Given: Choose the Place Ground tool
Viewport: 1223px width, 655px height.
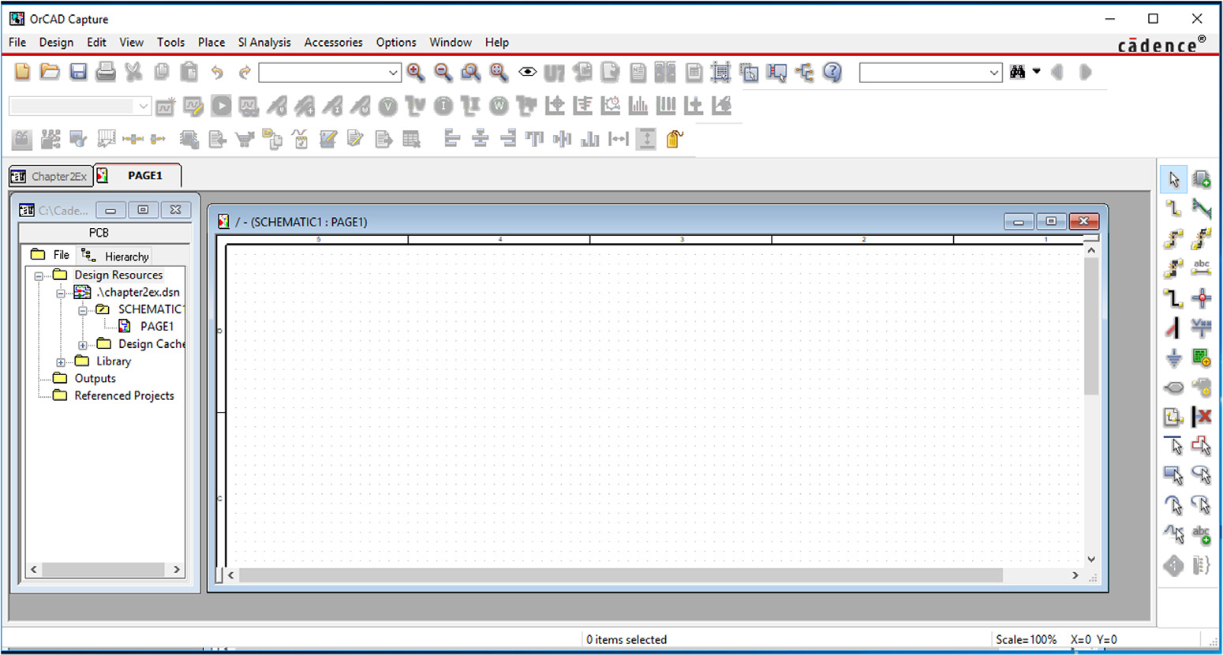Looking at the screenshot, I should pyautogui.click(x=1173, y=358).
